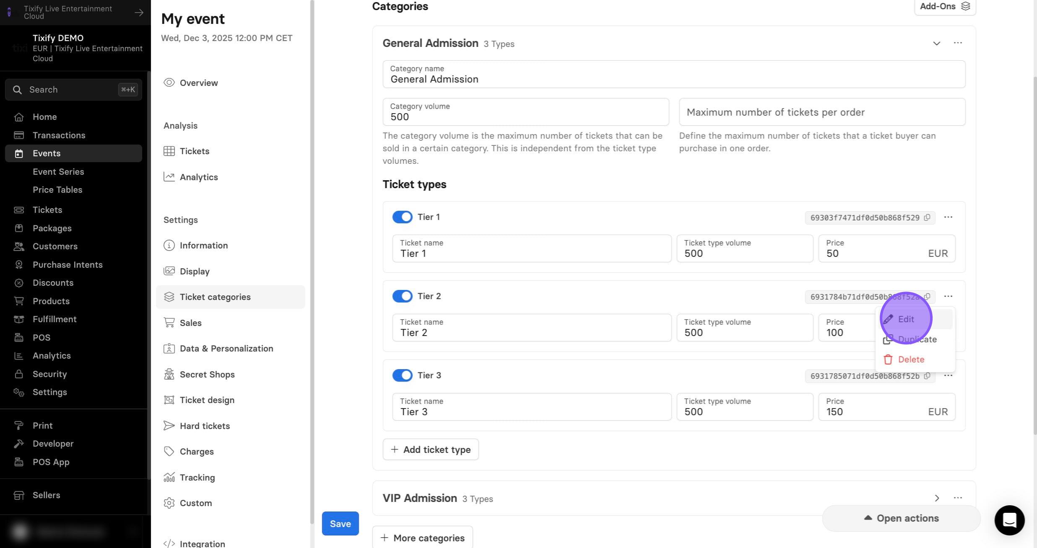Select Ticket categories in settings

coord(230,297)
